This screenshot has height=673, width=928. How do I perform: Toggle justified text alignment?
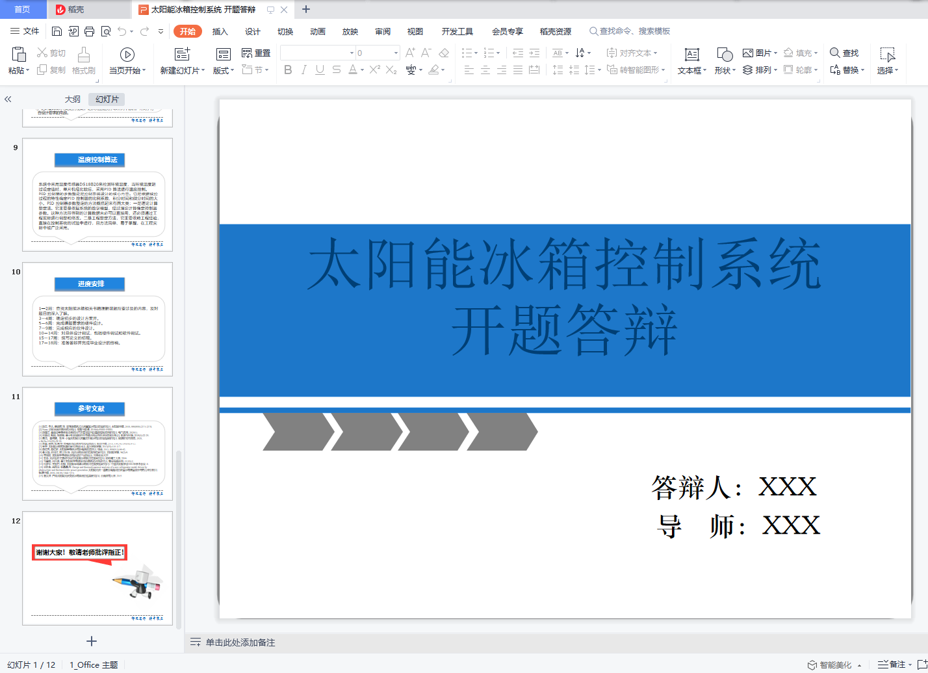[x=518, y=70]
